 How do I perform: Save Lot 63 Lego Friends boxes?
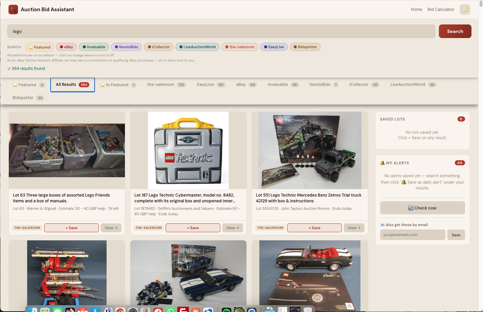pyautogui.click(x=71, y=228)
